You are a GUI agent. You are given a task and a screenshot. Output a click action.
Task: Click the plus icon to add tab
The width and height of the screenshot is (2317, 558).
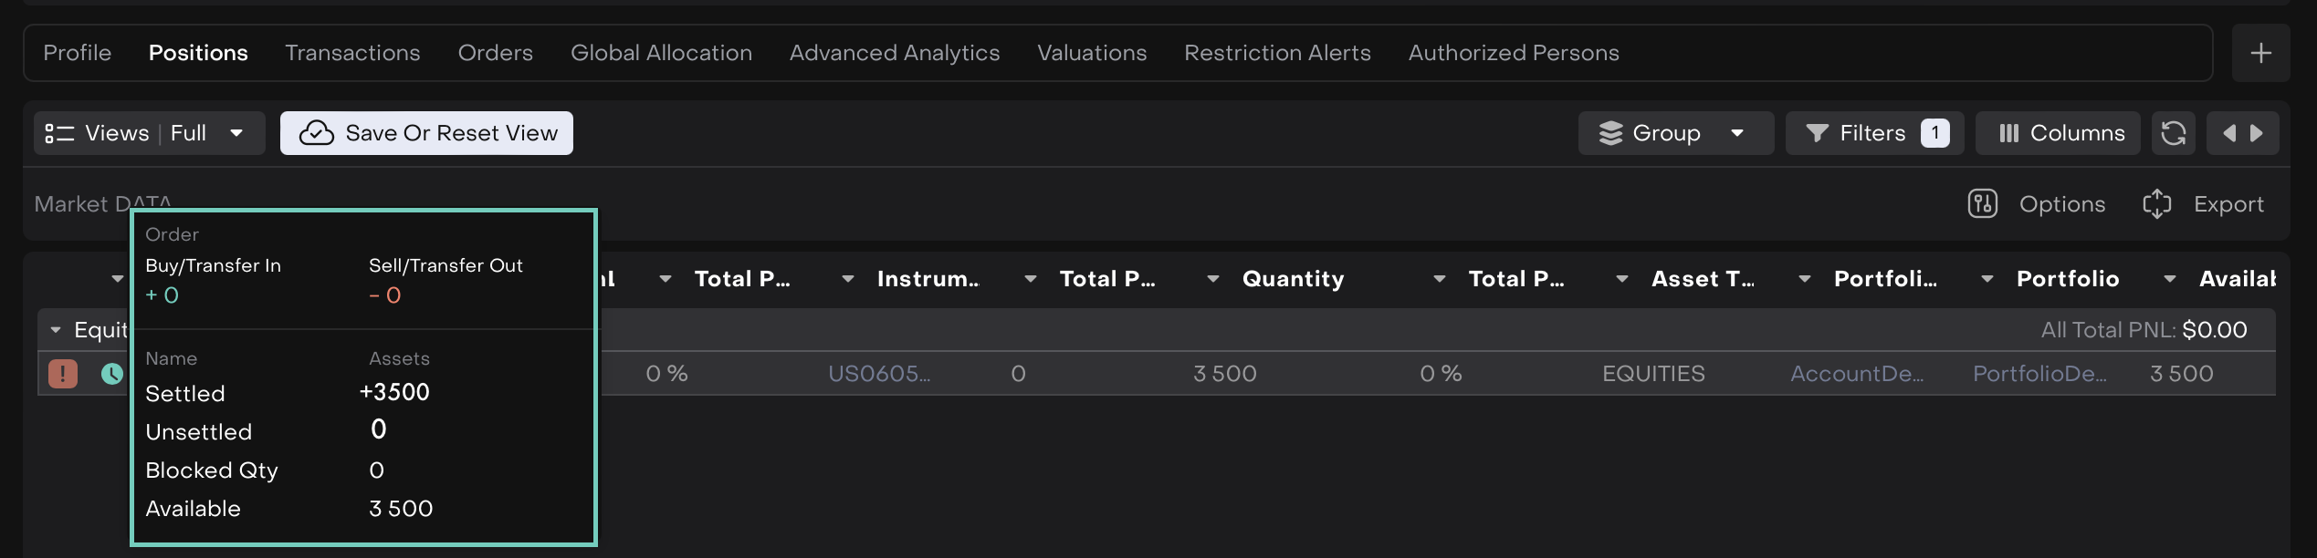pos(2260,54)
